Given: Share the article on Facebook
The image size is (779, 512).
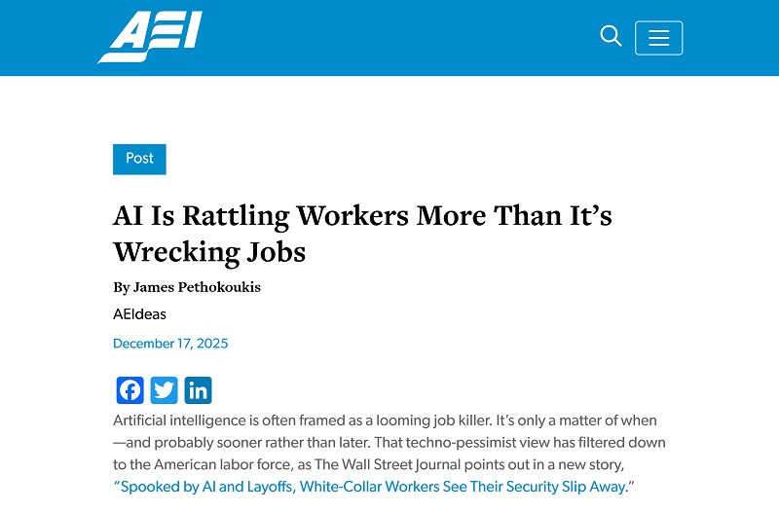Looking at the screenshot, I should pyautogui.click(x=130, y=390).
